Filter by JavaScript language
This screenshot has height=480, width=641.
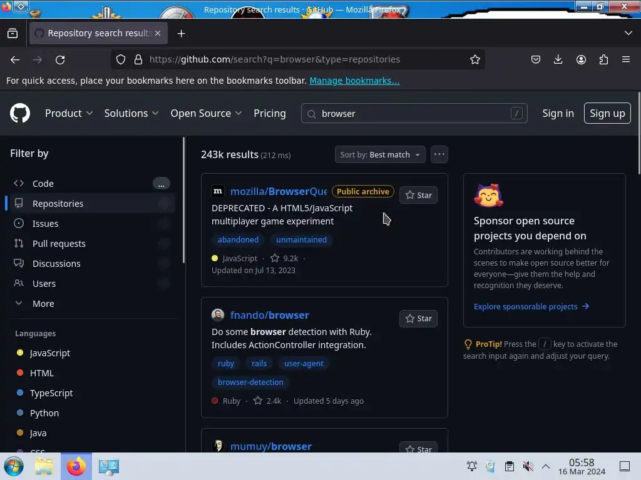pos(49,352)
